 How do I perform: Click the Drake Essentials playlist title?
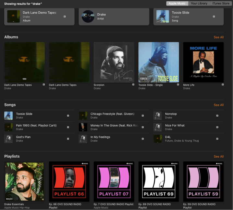point(14,204)
